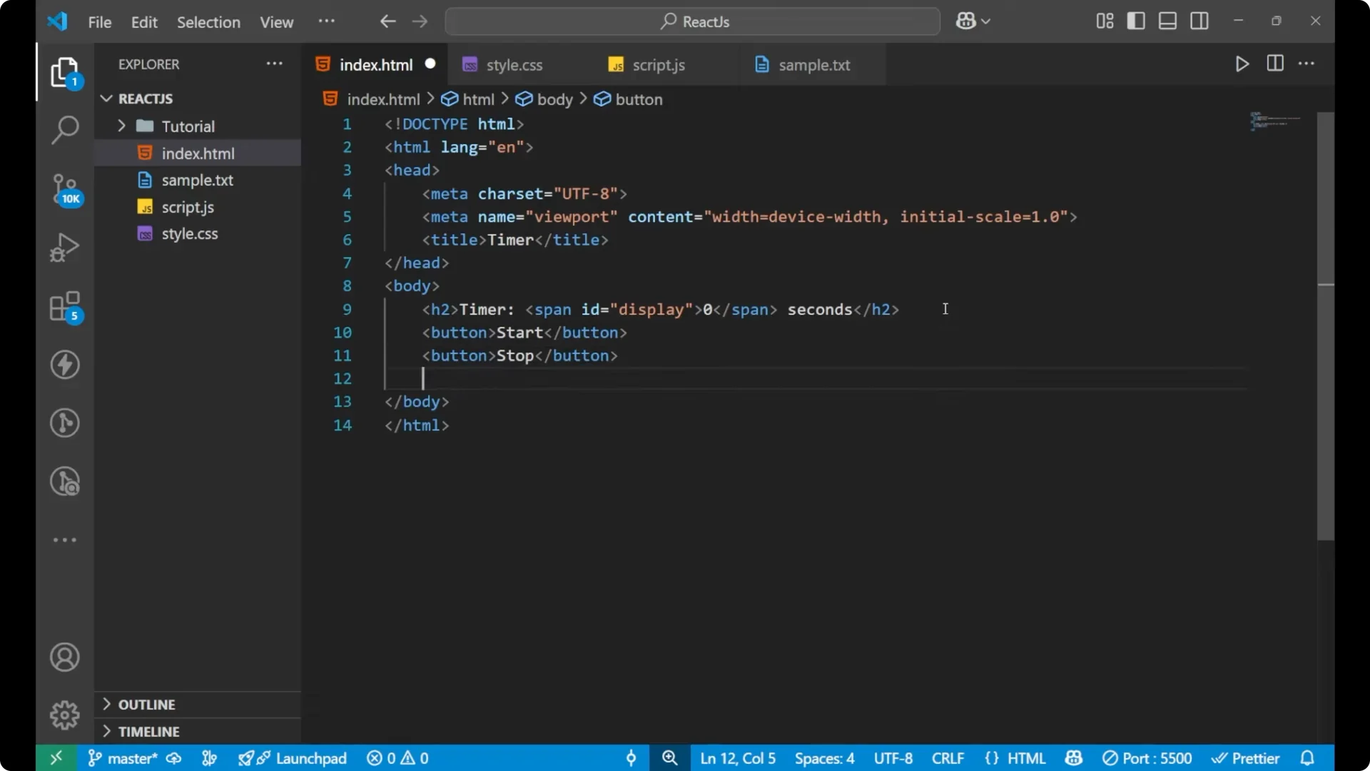Open the remote window indicator in status bar
This screenshot has height=771, width=1370.
pyautogui.click(x=56, y=758)
